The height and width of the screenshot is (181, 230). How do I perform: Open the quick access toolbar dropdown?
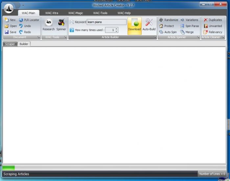point(23,6)
